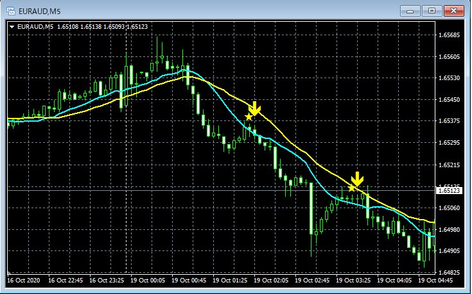Click the 19 Oct 04:05 time axis label

tap(394, 281)
